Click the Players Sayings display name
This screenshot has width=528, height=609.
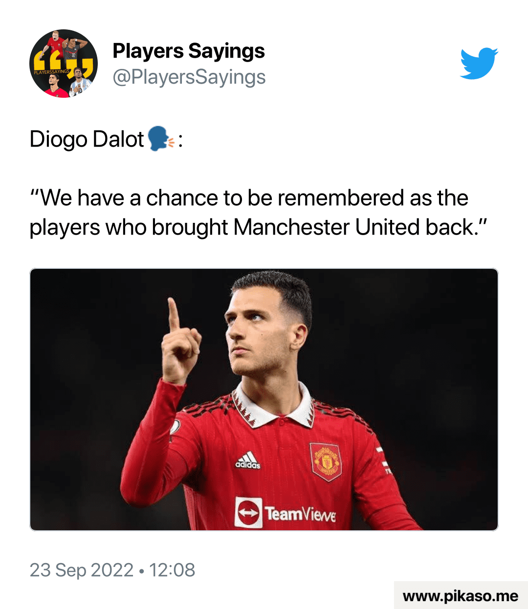[x=189, y=51]
